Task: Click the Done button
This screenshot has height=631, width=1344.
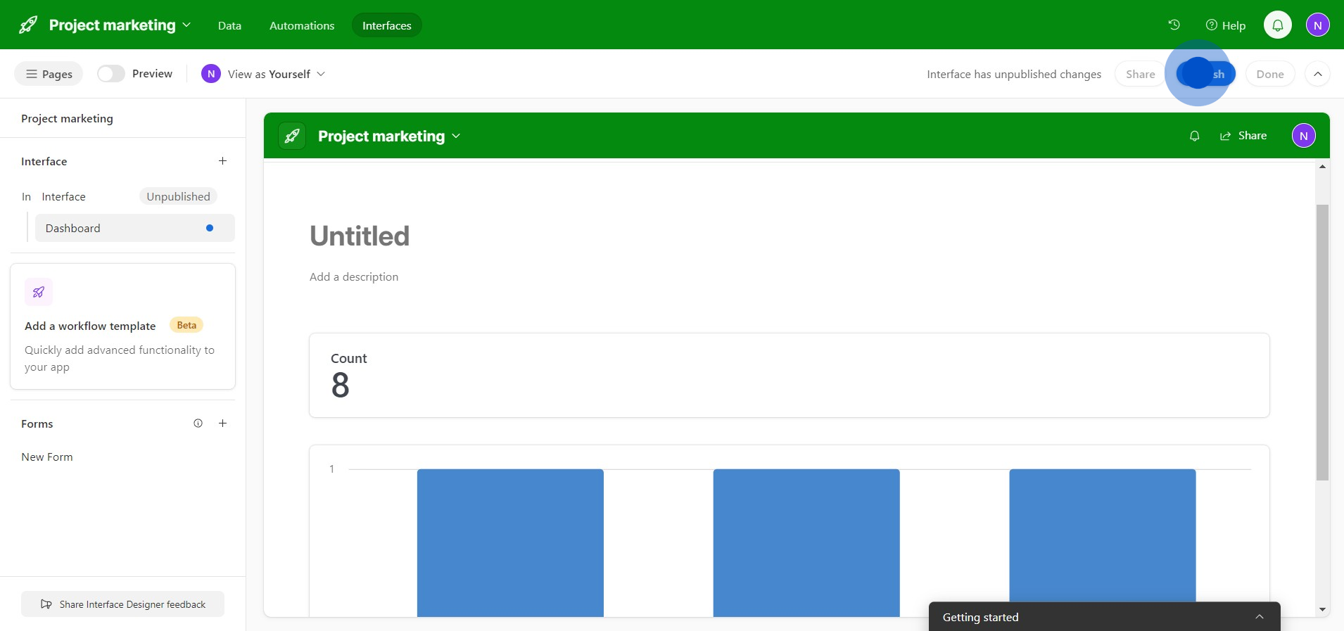Action: (x=1270, y=74)
